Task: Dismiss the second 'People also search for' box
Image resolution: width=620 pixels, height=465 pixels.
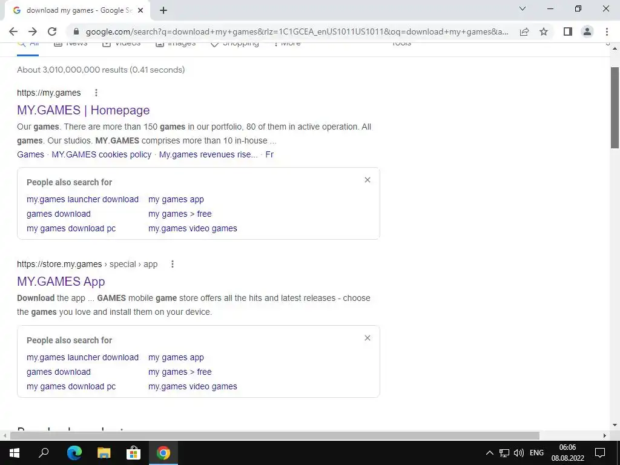Action: 368,338
